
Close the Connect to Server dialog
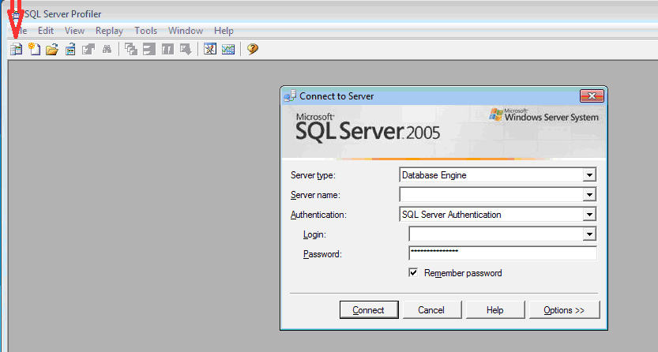click(592, 96)
